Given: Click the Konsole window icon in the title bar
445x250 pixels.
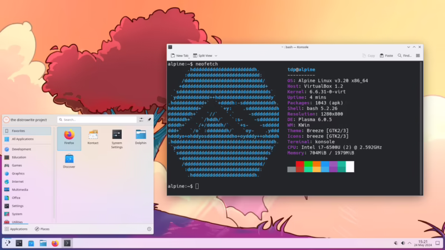Looking at the screenshot, I should tap(170, 47).
